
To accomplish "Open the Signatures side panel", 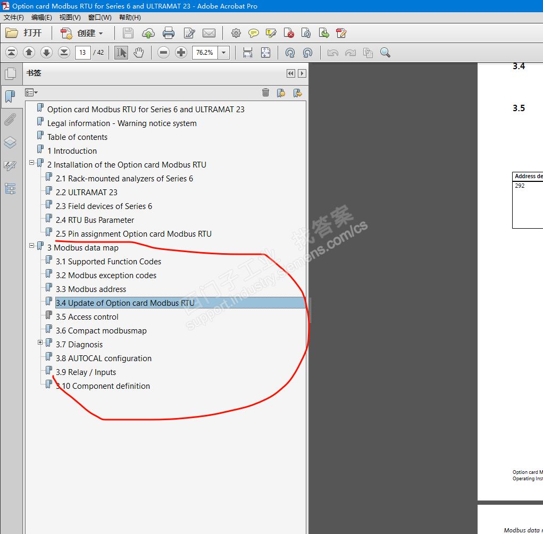I will (x=11, y=165).
